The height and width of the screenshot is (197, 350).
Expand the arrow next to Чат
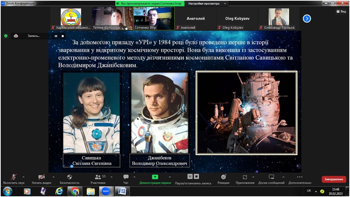[x=134, y=177]
